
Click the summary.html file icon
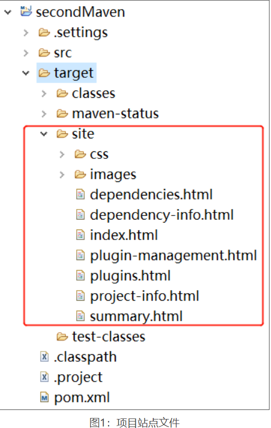(x=80, y=316)
